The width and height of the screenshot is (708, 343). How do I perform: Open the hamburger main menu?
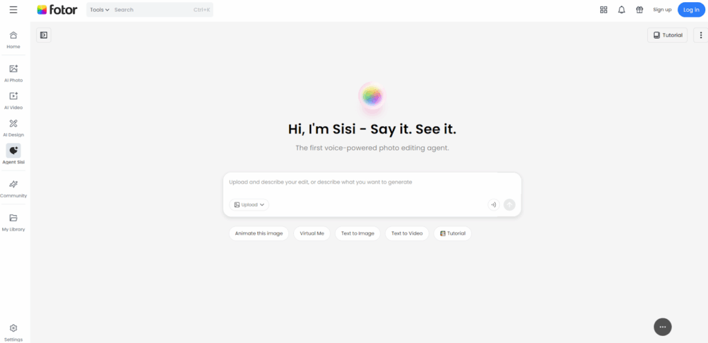pos(14,10)
